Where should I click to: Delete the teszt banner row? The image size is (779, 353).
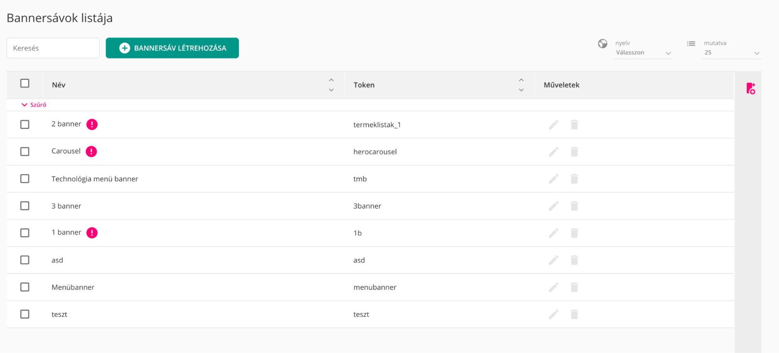[x=574, y=314]
